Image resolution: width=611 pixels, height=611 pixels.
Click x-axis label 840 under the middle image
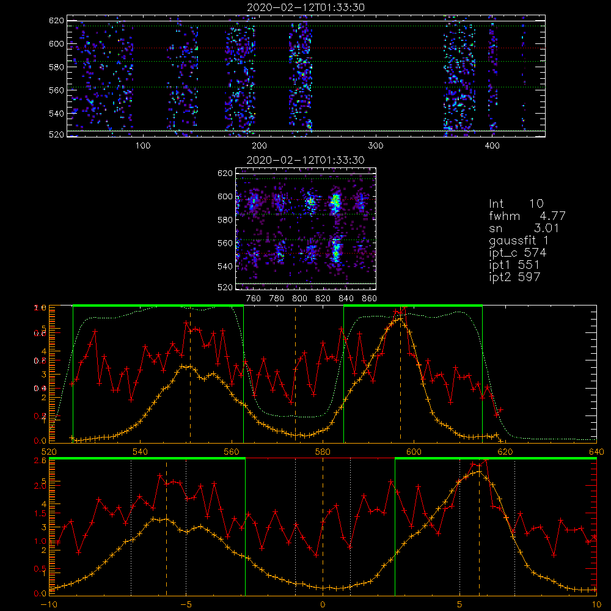coord(346,299)
